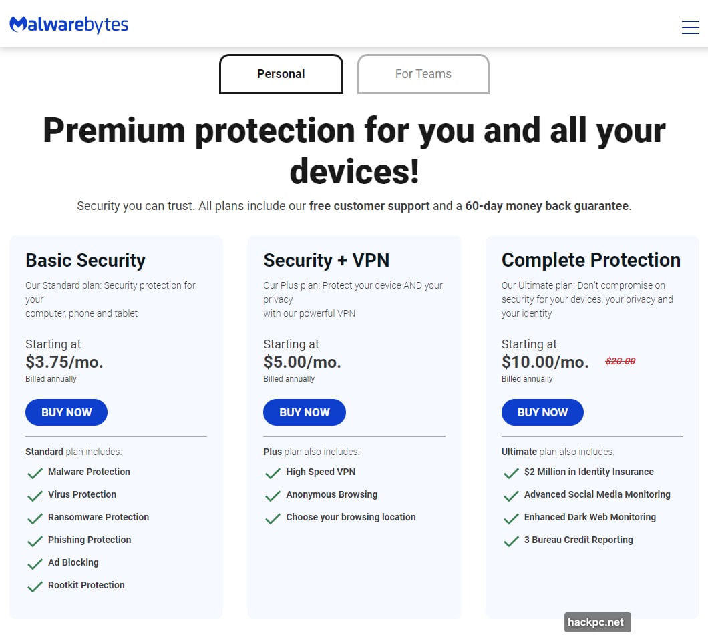This screenshot has width=708, height=639.
Task: Click the $10.00/mo Complete Protection price
Action: click(544, 362)
